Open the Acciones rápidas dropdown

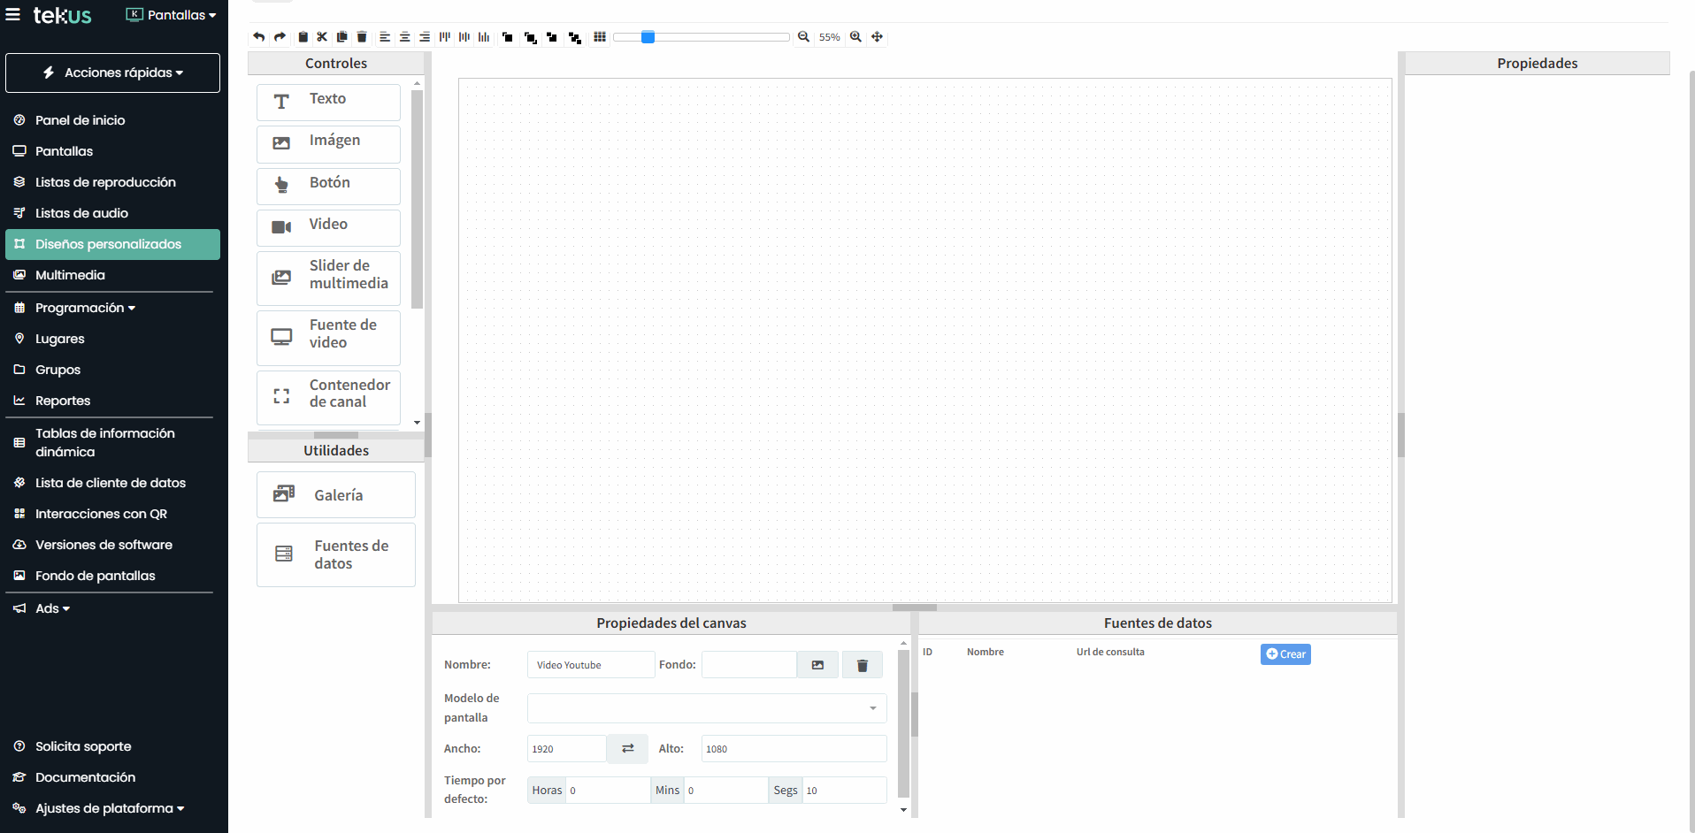(x=112, y=73)
